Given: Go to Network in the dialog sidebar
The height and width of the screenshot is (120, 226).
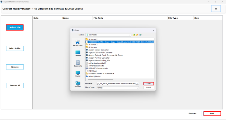Looking at the screenshot, I should [x=78, y=84].
